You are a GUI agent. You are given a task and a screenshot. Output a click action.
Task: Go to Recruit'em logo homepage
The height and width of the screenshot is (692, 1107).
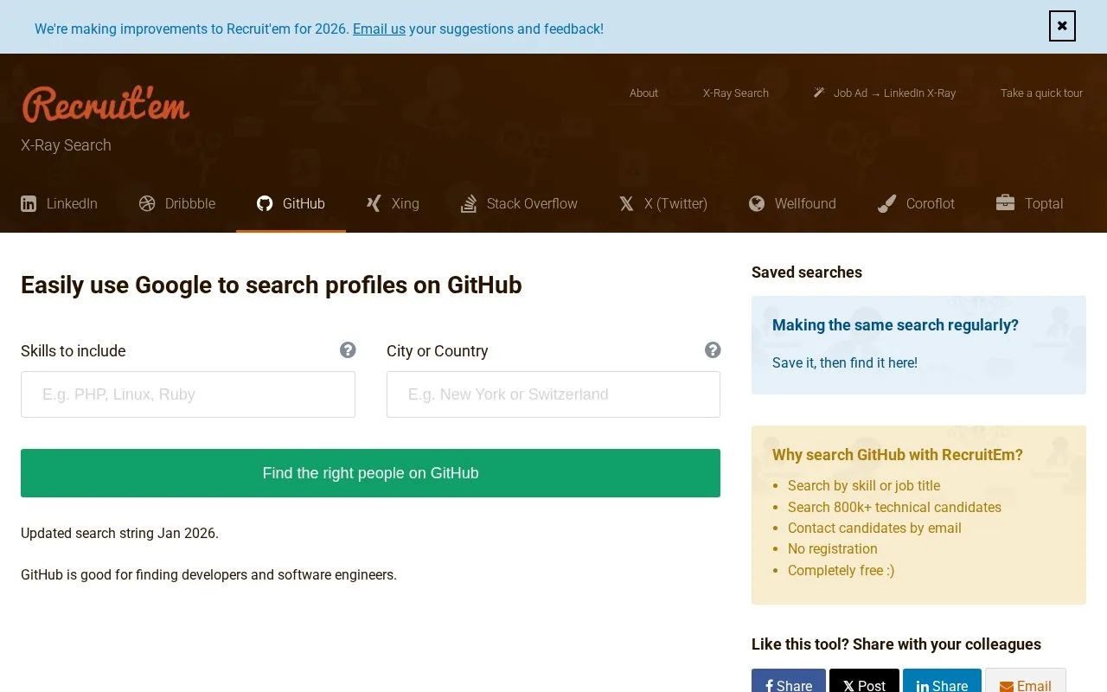pyautogui.click(x=106, y=105)
